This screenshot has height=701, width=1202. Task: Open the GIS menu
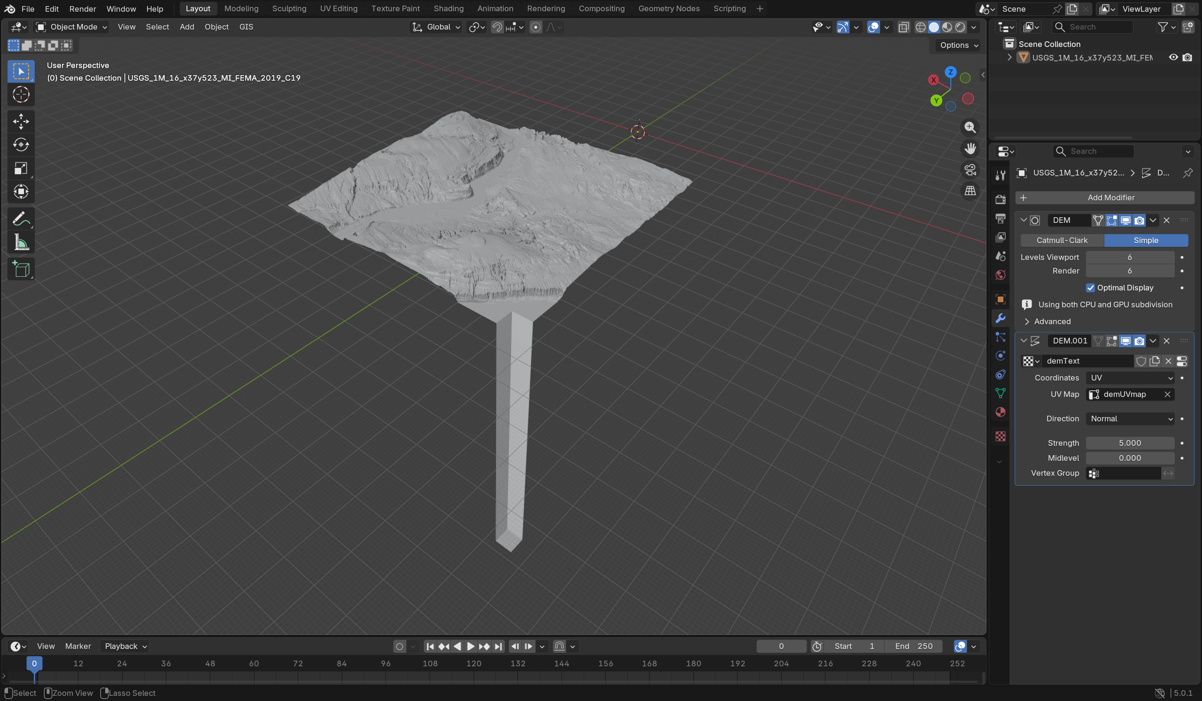point(246,27)
